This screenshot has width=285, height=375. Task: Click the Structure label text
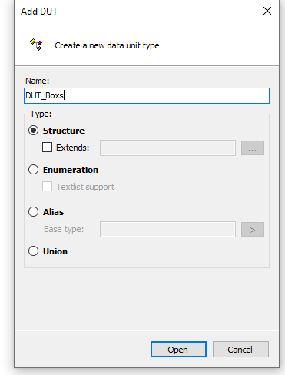[64, 131]
